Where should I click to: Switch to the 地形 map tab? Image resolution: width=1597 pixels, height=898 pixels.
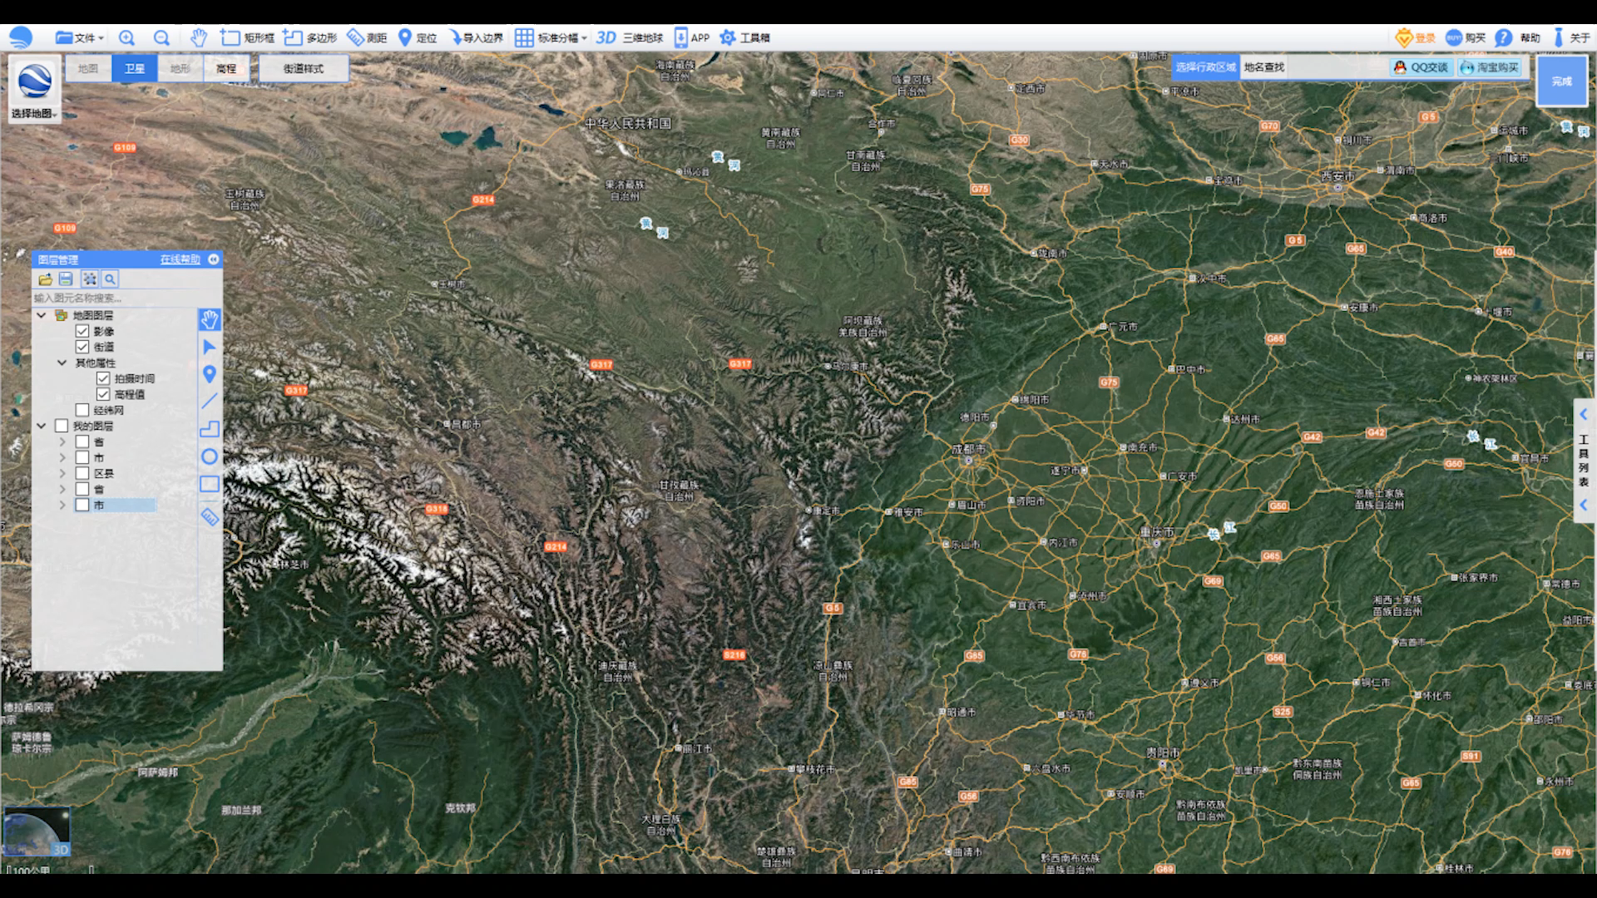(180, 68)
